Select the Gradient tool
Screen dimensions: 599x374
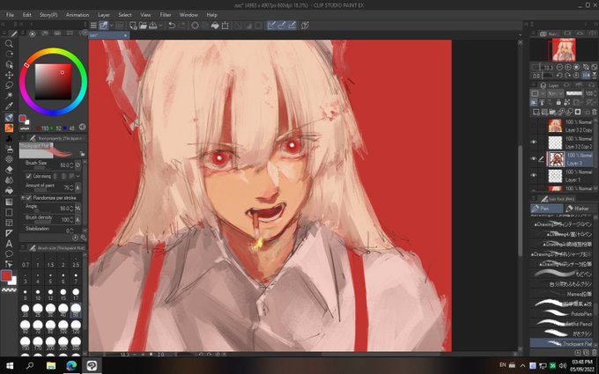[x=9, y=202]
